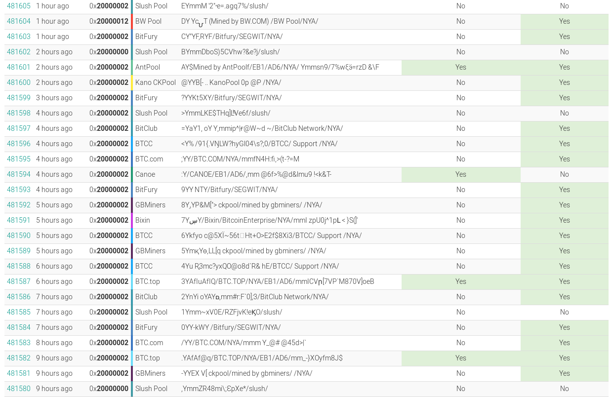Open block 481600 link

[19, 82]
